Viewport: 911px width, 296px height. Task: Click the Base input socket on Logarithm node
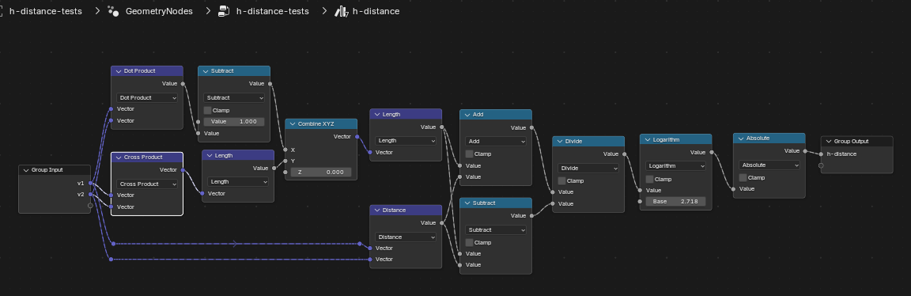641,201
